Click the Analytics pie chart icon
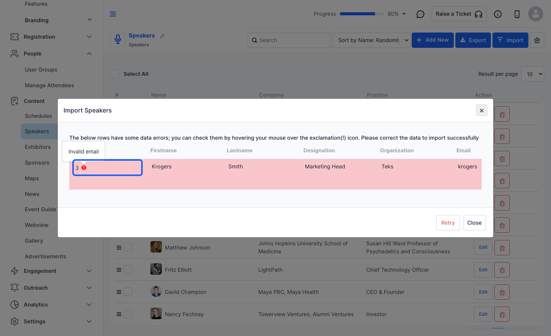The image size is (551, 336). pos(15,305)
